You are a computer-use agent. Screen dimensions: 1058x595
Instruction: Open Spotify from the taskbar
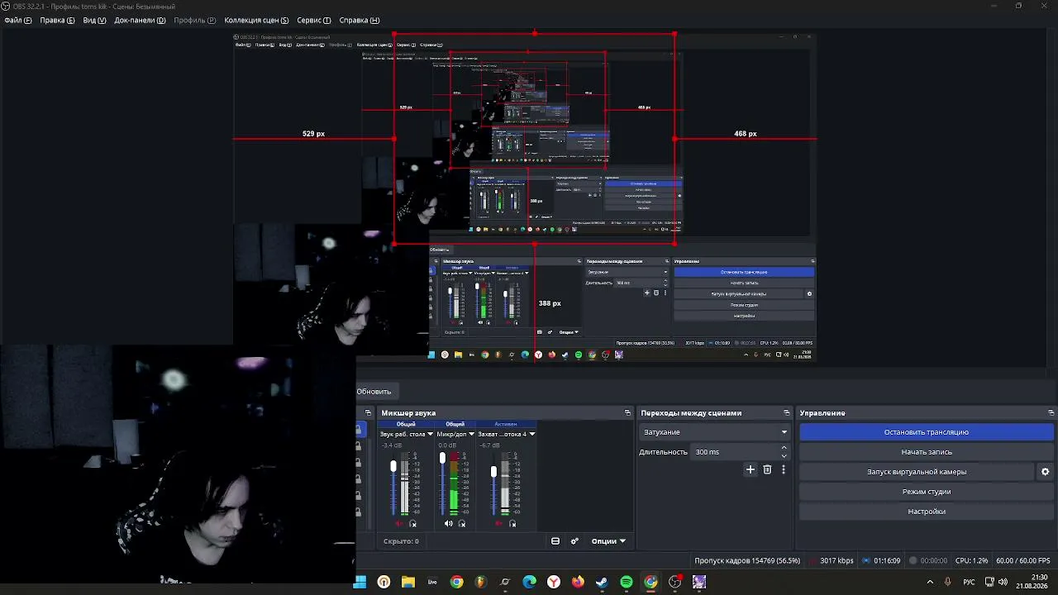coord(627,582)
